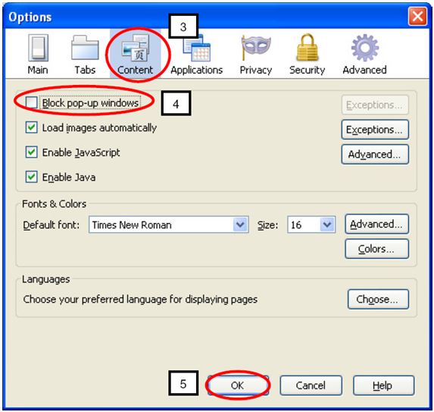
Task: Click the Content pages icon
Action: click(x=136, y=48)
